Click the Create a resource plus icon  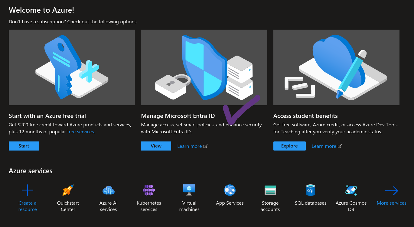pos(28,190)
